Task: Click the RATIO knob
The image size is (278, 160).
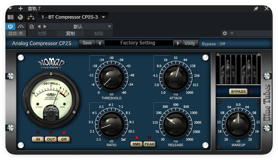Action: 112,124
